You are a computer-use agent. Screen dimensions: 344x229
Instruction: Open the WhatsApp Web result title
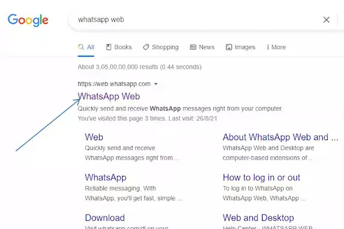tap(109, 96)
